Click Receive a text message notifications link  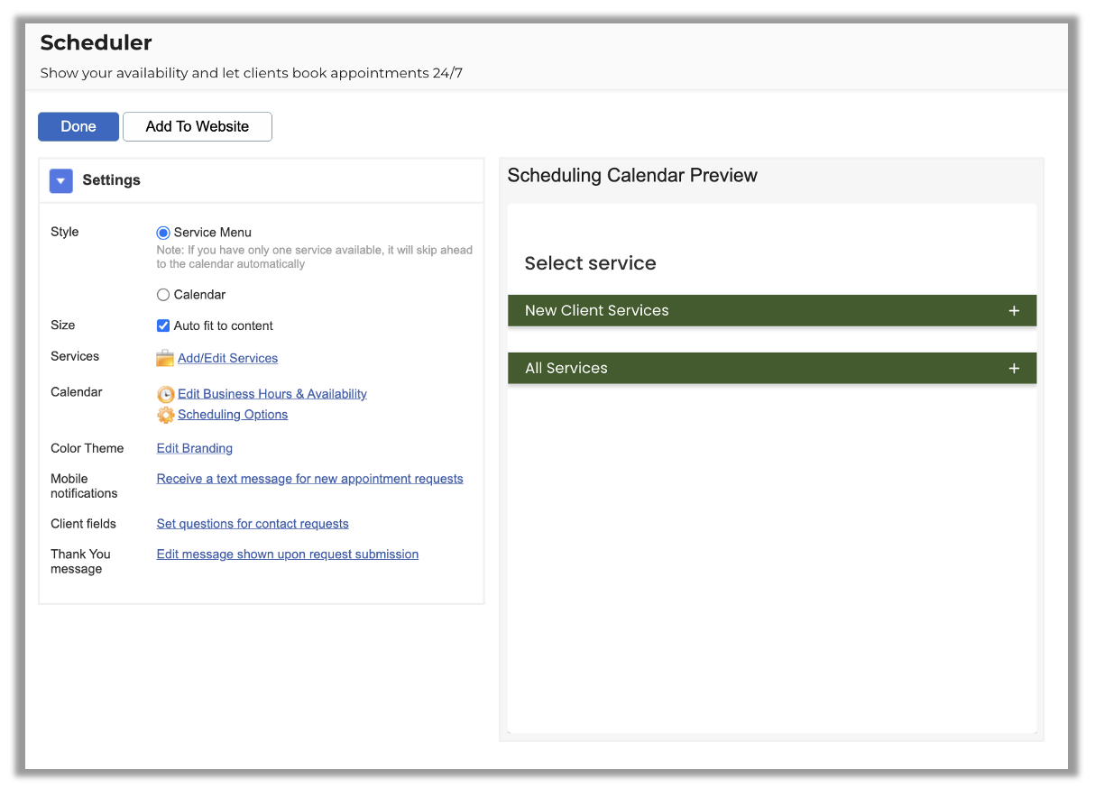pos(309,479)
